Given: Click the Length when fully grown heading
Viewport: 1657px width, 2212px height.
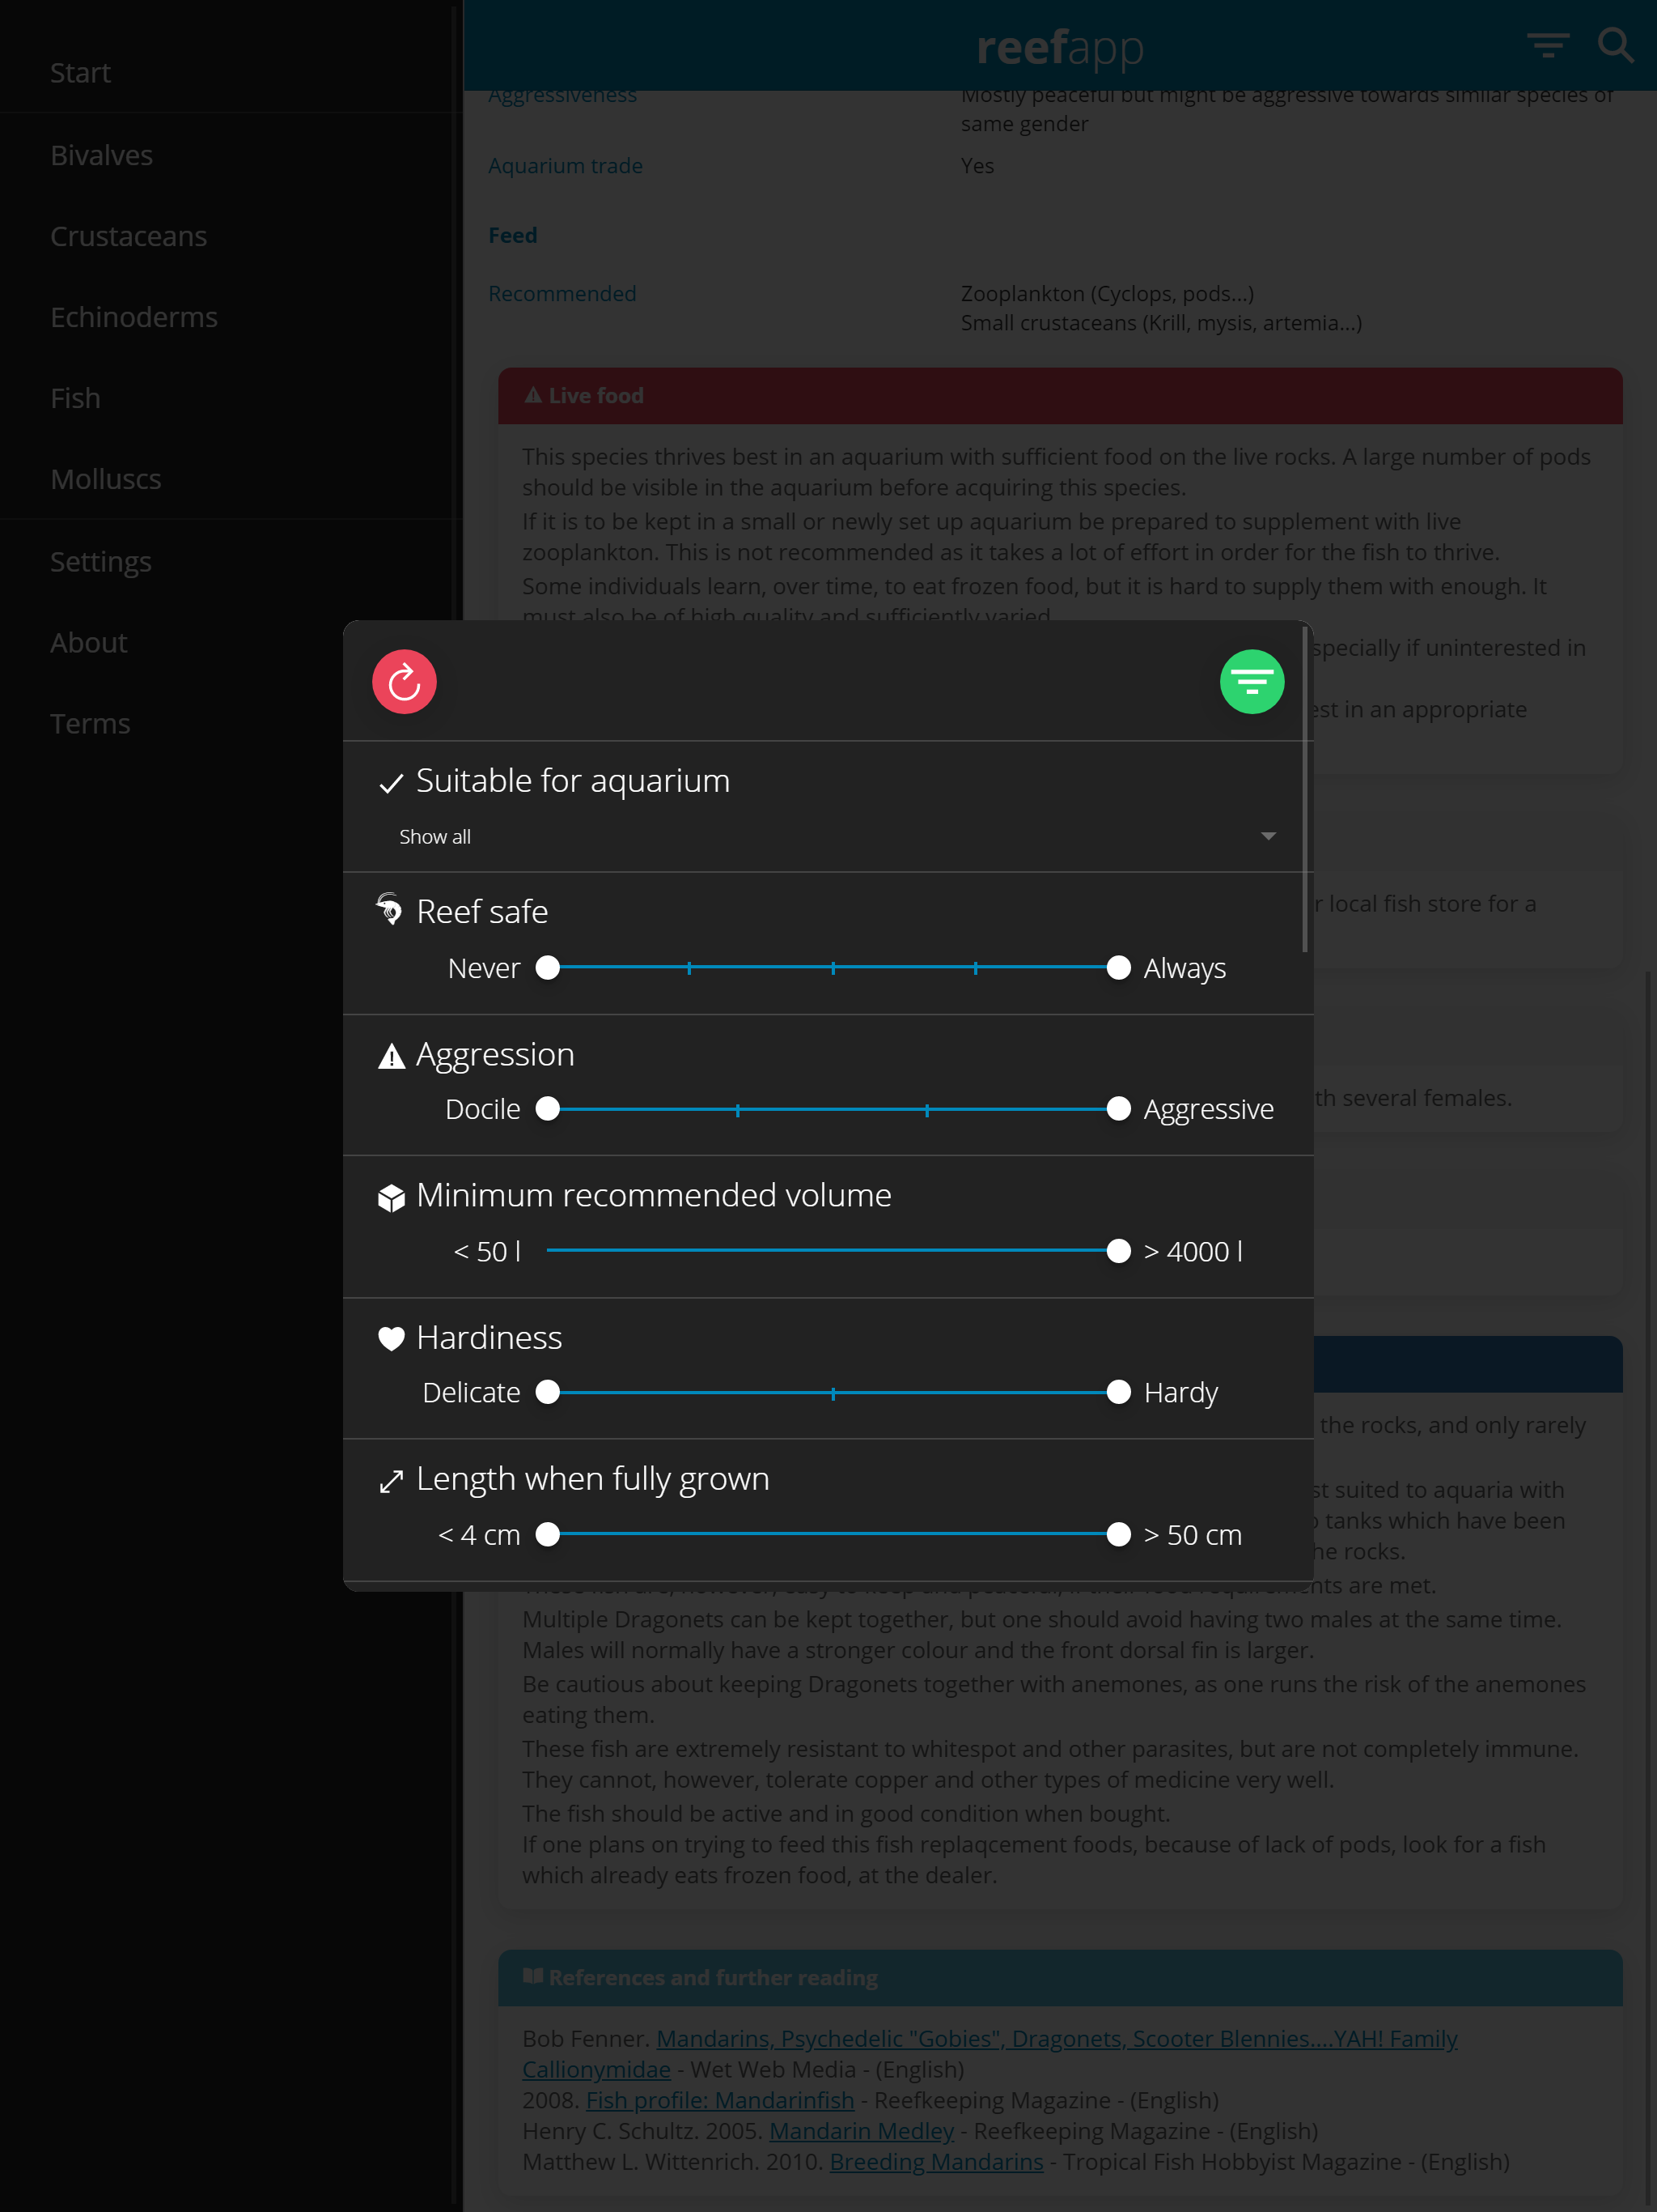Looking at the screenshot, I should tap(592, 1479).
